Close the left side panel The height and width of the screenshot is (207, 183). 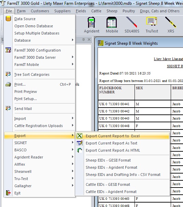tap(89, 40)
